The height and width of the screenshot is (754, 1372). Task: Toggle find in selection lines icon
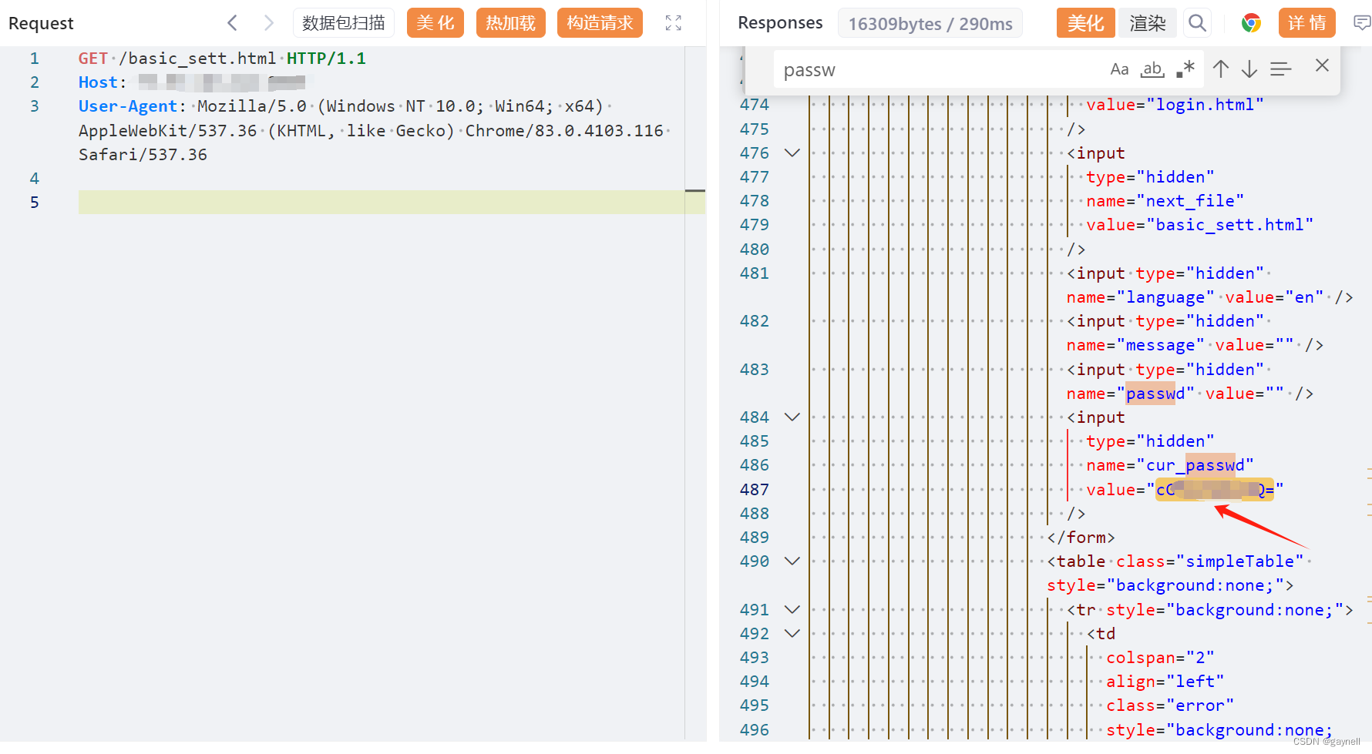tap(1281, 69)
